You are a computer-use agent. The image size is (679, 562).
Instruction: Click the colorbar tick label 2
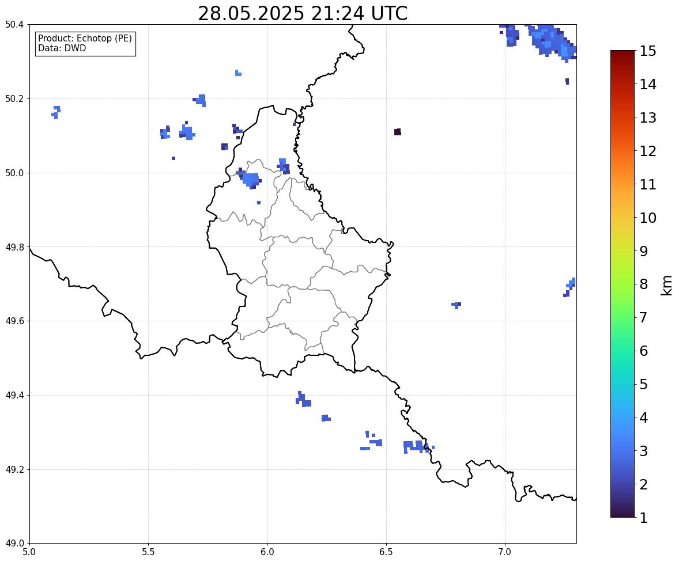pos(644,484)
